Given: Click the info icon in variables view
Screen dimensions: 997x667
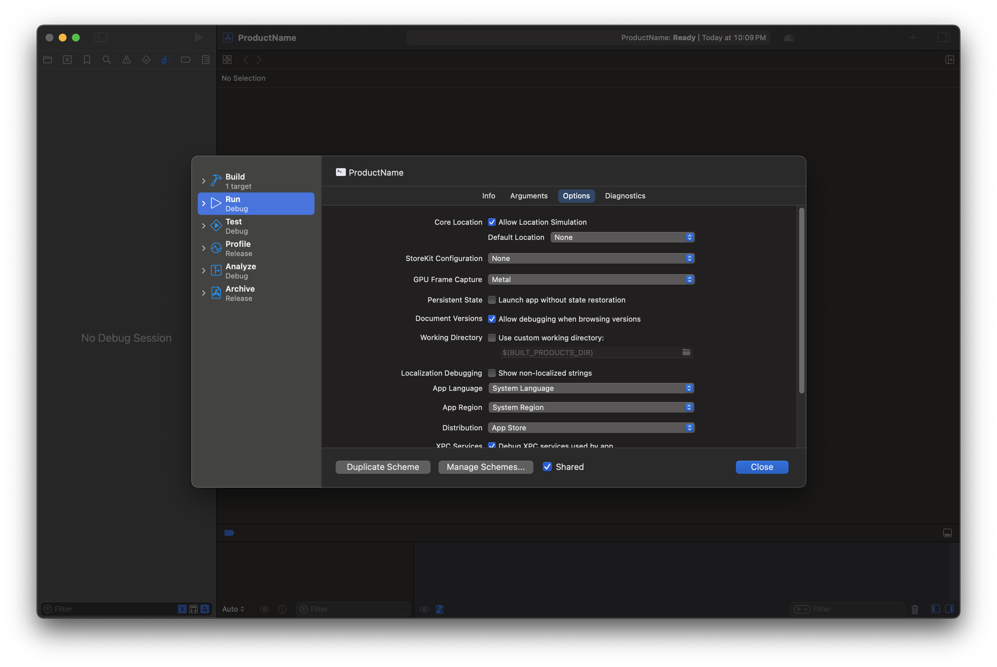Looking at the screenshot, I should (283, 609).
